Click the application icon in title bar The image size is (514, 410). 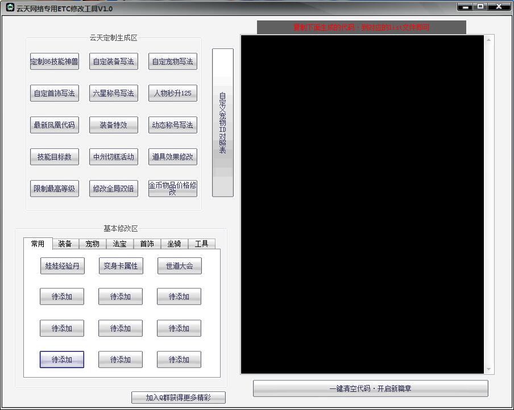pyautogui.click(x=10, y=7)
